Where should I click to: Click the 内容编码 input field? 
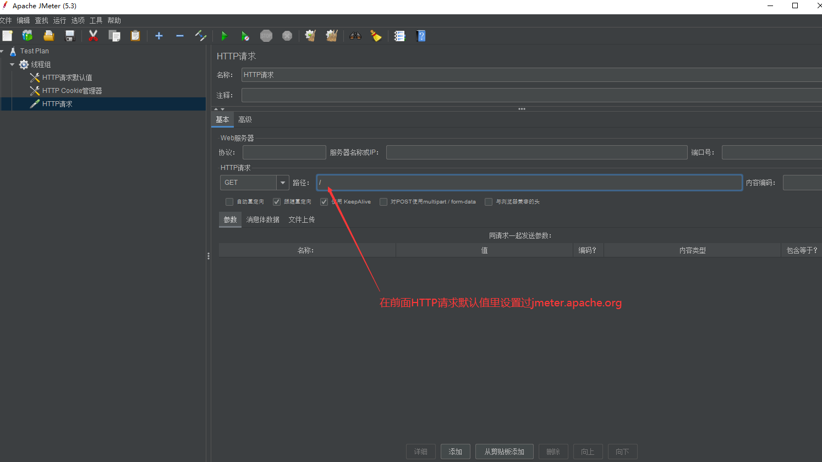802,183
